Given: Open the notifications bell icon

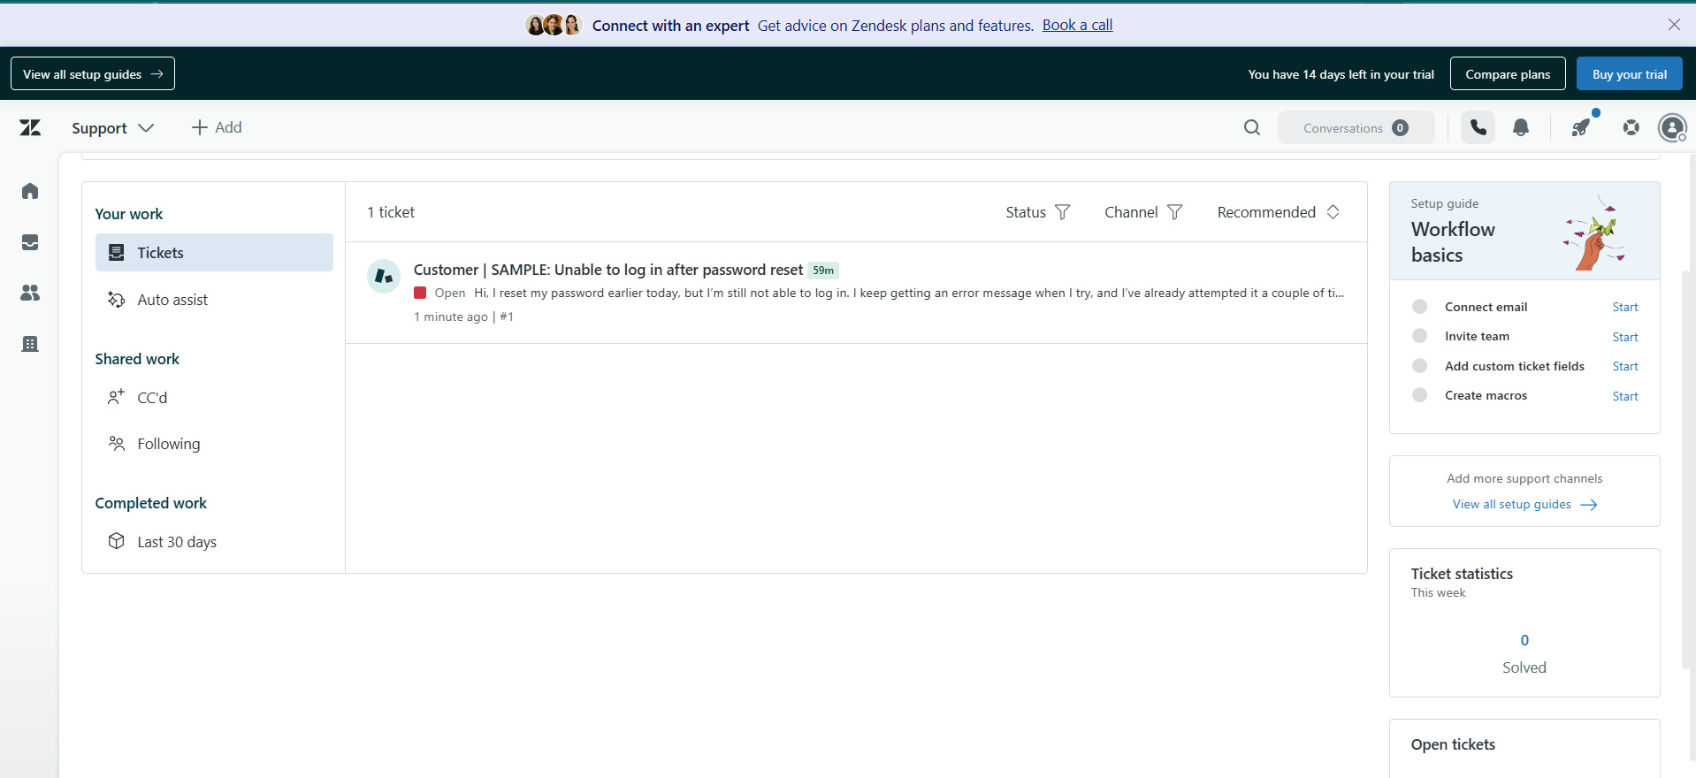Looking at the screenshot, I should click(1521, 128).
